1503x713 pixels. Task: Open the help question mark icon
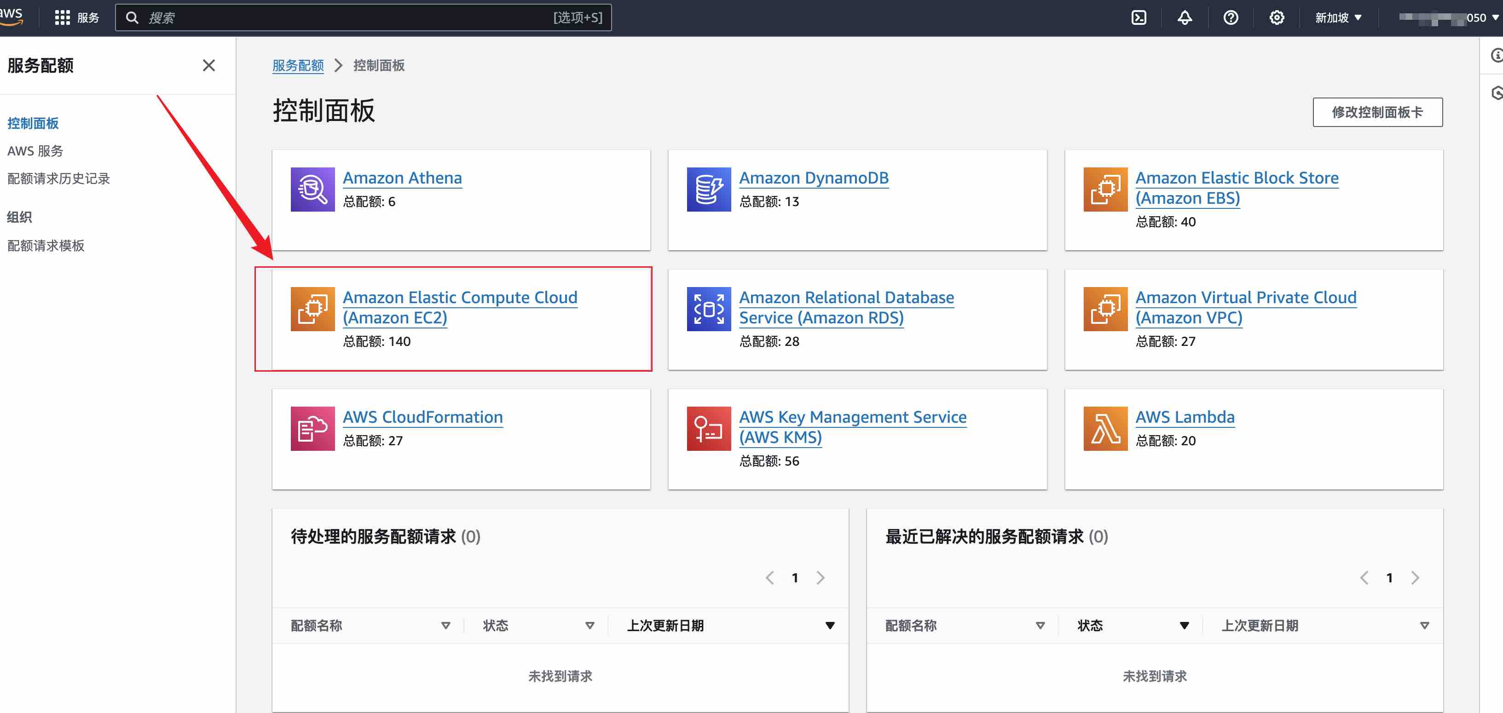click(1231, 17)
